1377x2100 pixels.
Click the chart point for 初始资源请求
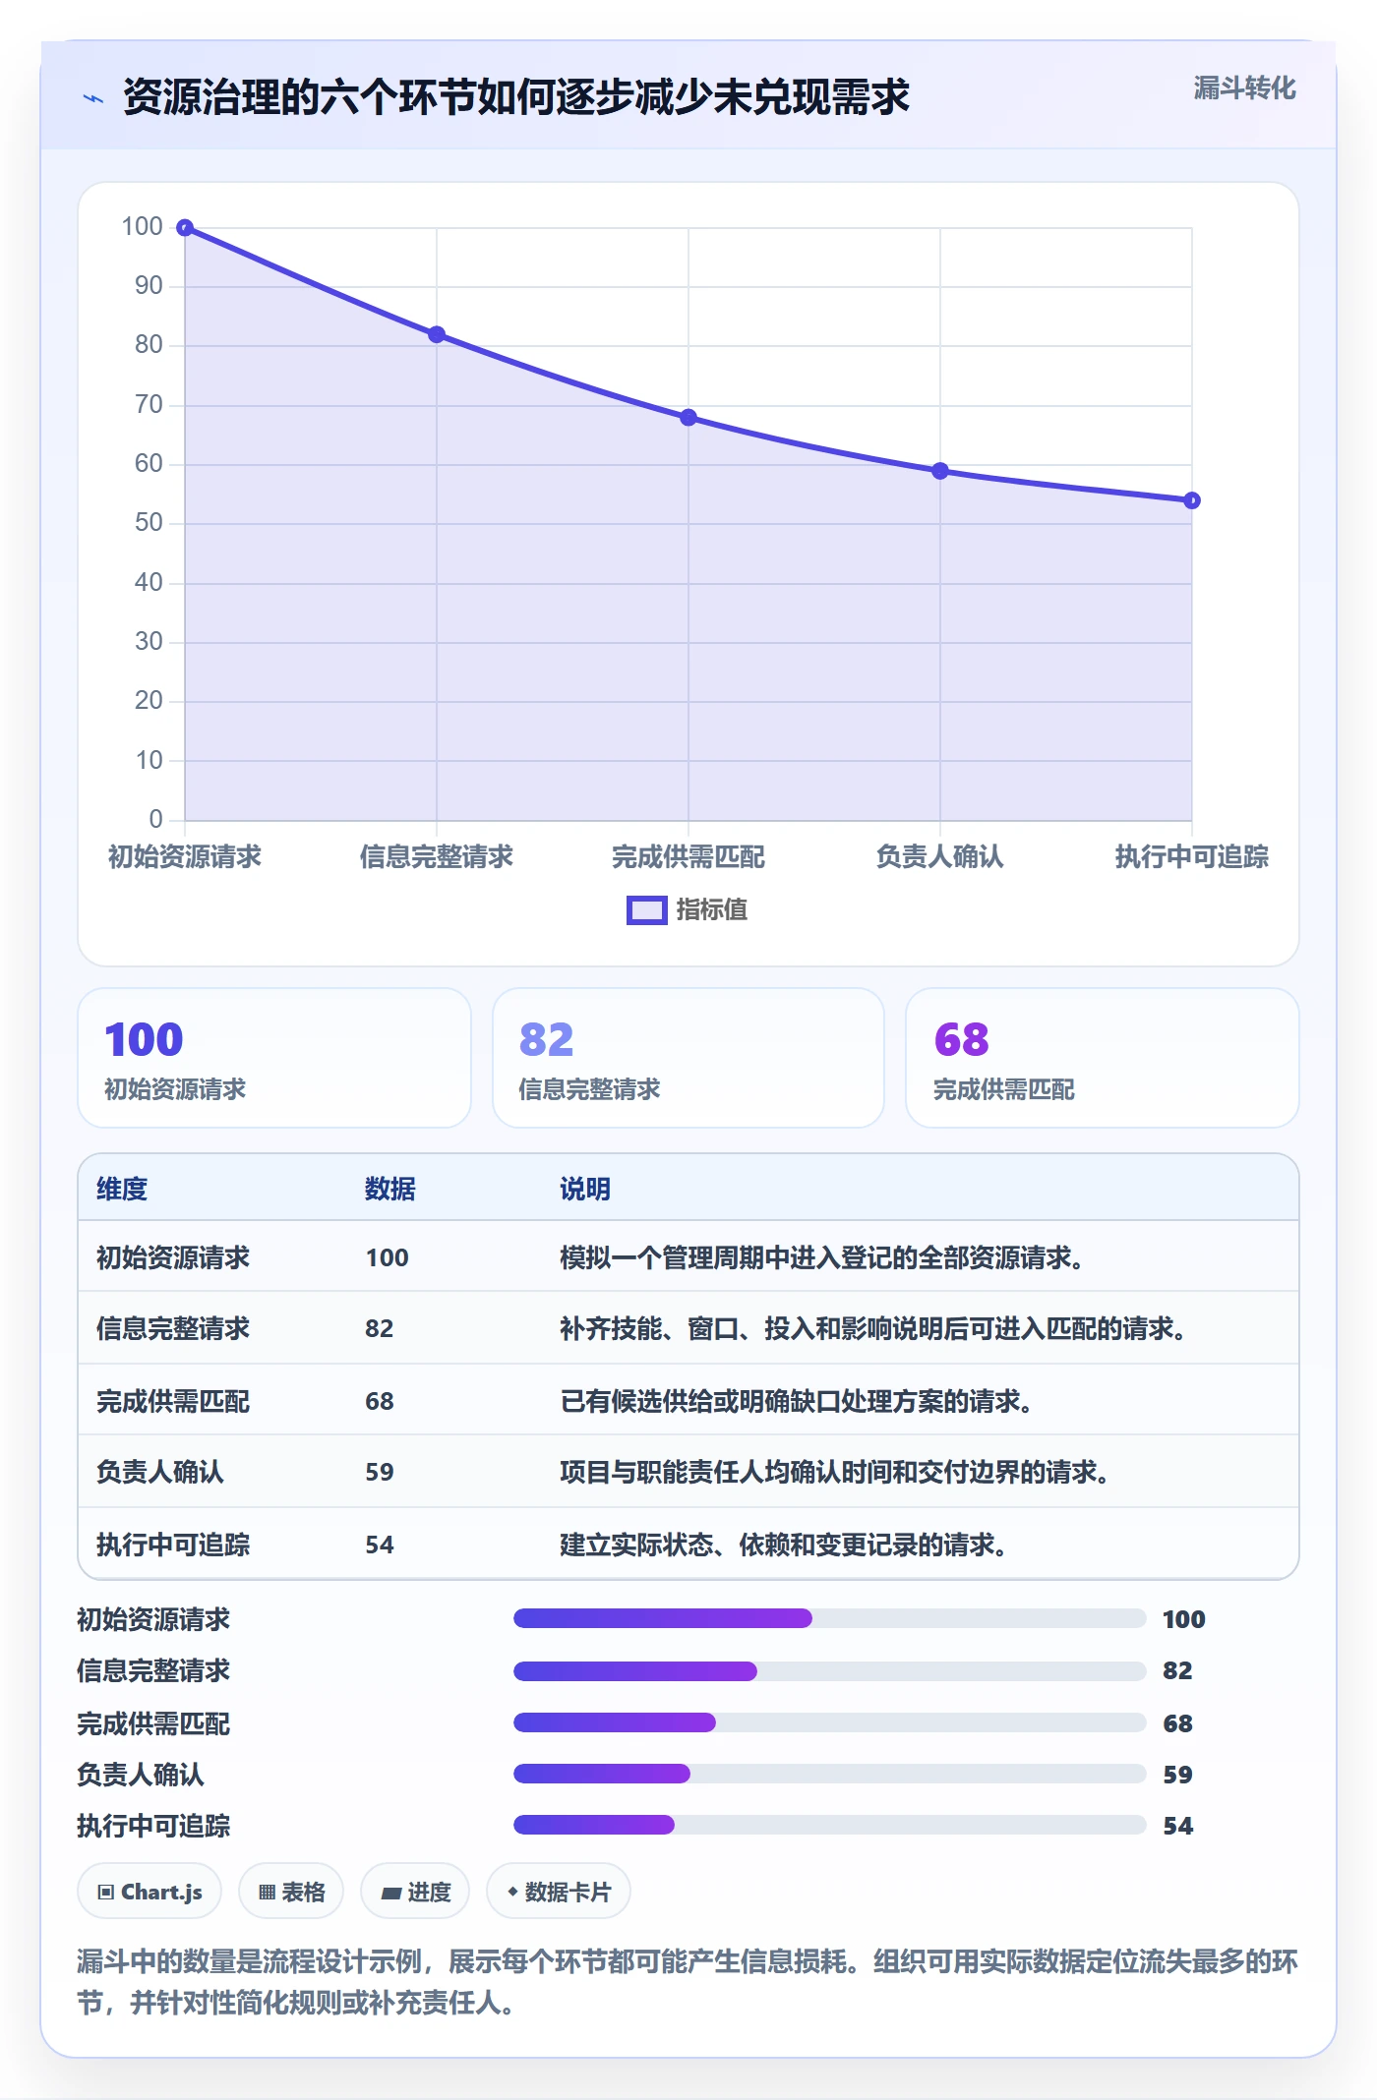coord(185,228)
